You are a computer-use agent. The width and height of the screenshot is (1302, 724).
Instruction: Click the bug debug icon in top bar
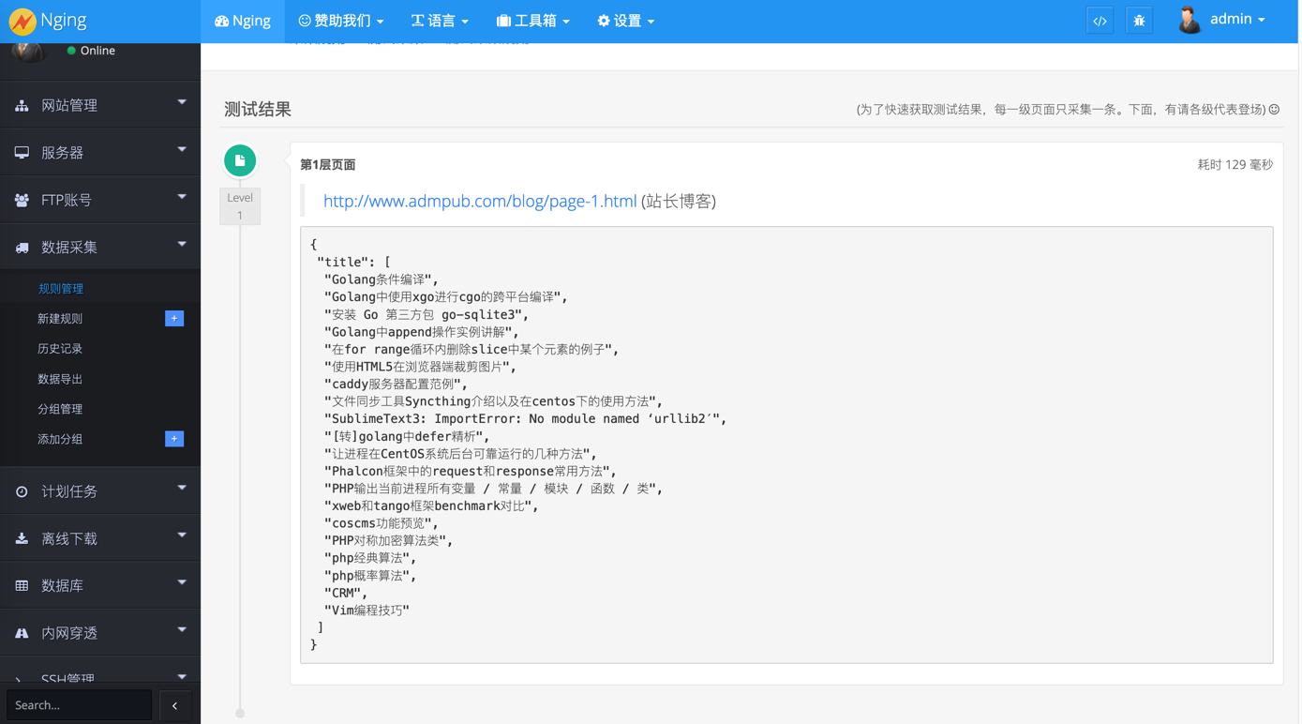(x=1139, y=21)
